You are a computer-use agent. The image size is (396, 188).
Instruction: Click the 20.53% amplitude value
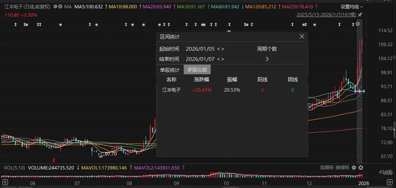(232, 90)
